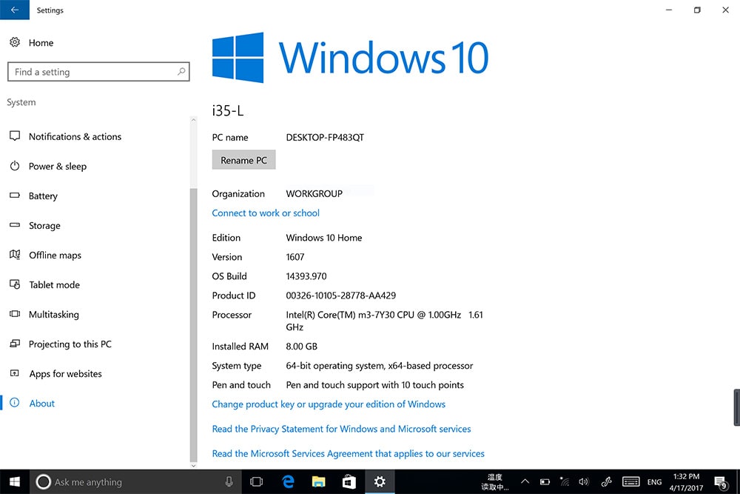Click the About info icon
The height and width of the screenshot is (494, 740).
click(15, 403)
